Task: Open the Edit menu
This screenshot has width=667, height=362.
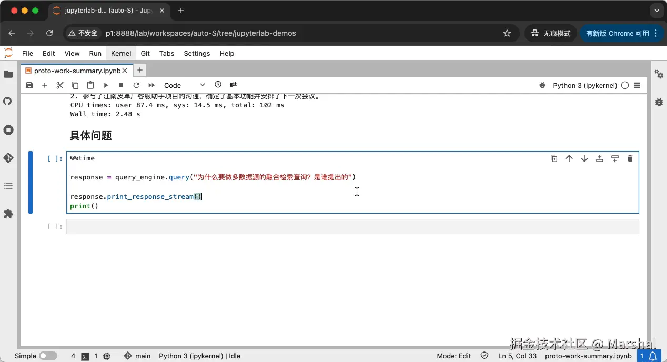Action: (49, 53)
